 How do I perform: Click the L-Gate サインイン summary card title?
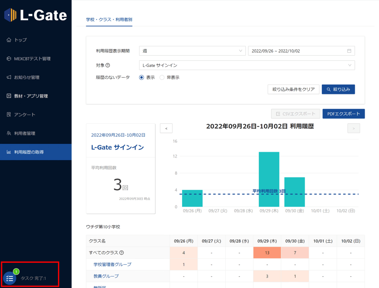pyautogui.click(x=117, y=148)
